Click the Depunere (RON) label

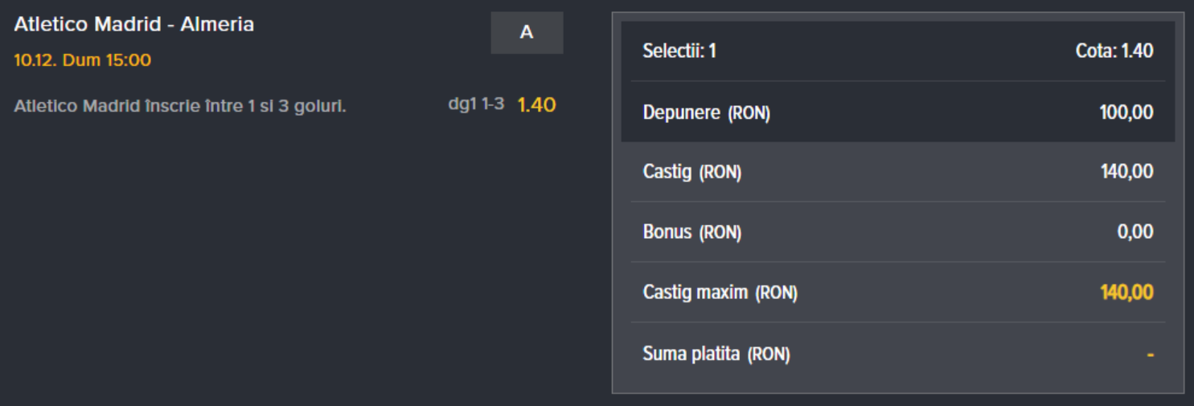point(707,113)
